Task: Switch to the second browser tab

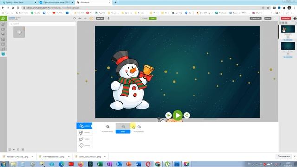Action: [56, 2]
